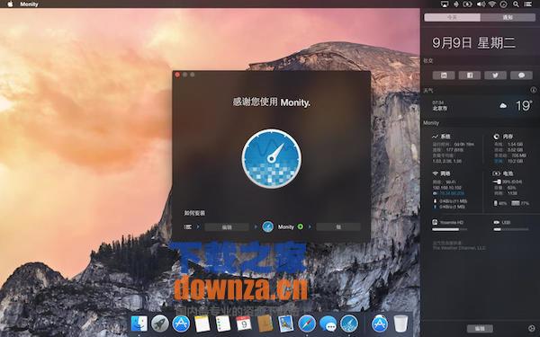This screenshot has height=337, width=540.
Task: Close the Monity welcome window
Action: (x=177, y=75)
